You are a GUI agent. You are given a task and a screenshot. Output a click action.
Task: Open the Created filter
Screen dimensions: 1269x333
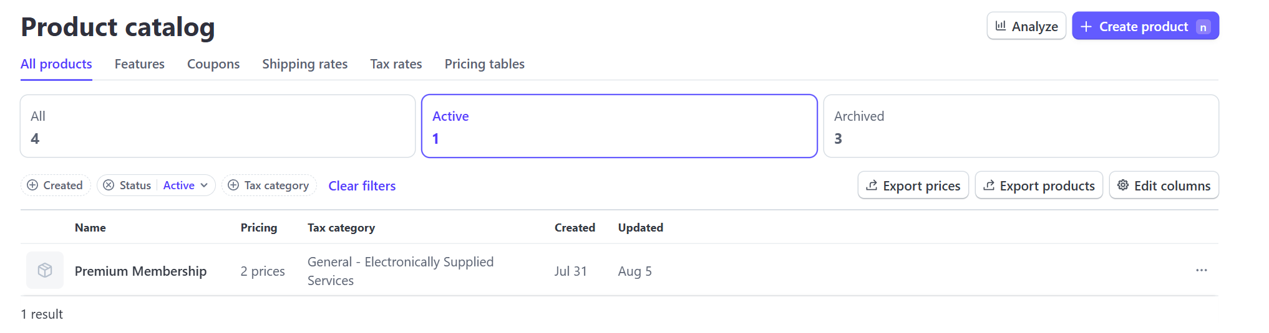pos(56,185)
